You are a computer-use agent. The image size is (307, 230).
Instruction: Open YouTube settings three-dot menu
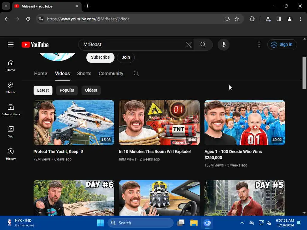259,45
